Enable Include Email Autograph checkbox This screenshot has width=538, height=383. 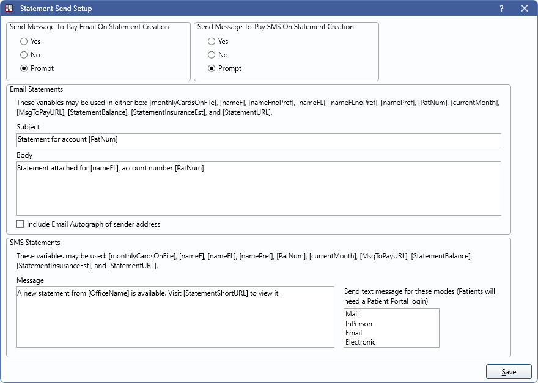(20, 224)
